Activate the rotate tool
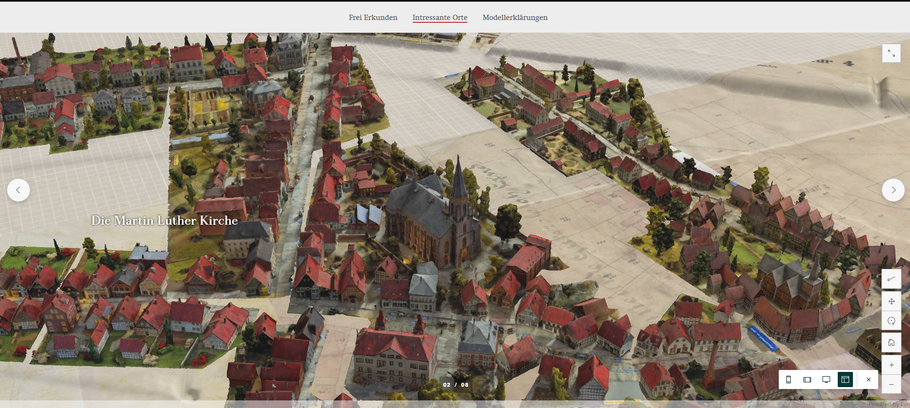The image size is (910, 408). pyautogui.click(x=891, y=321)
